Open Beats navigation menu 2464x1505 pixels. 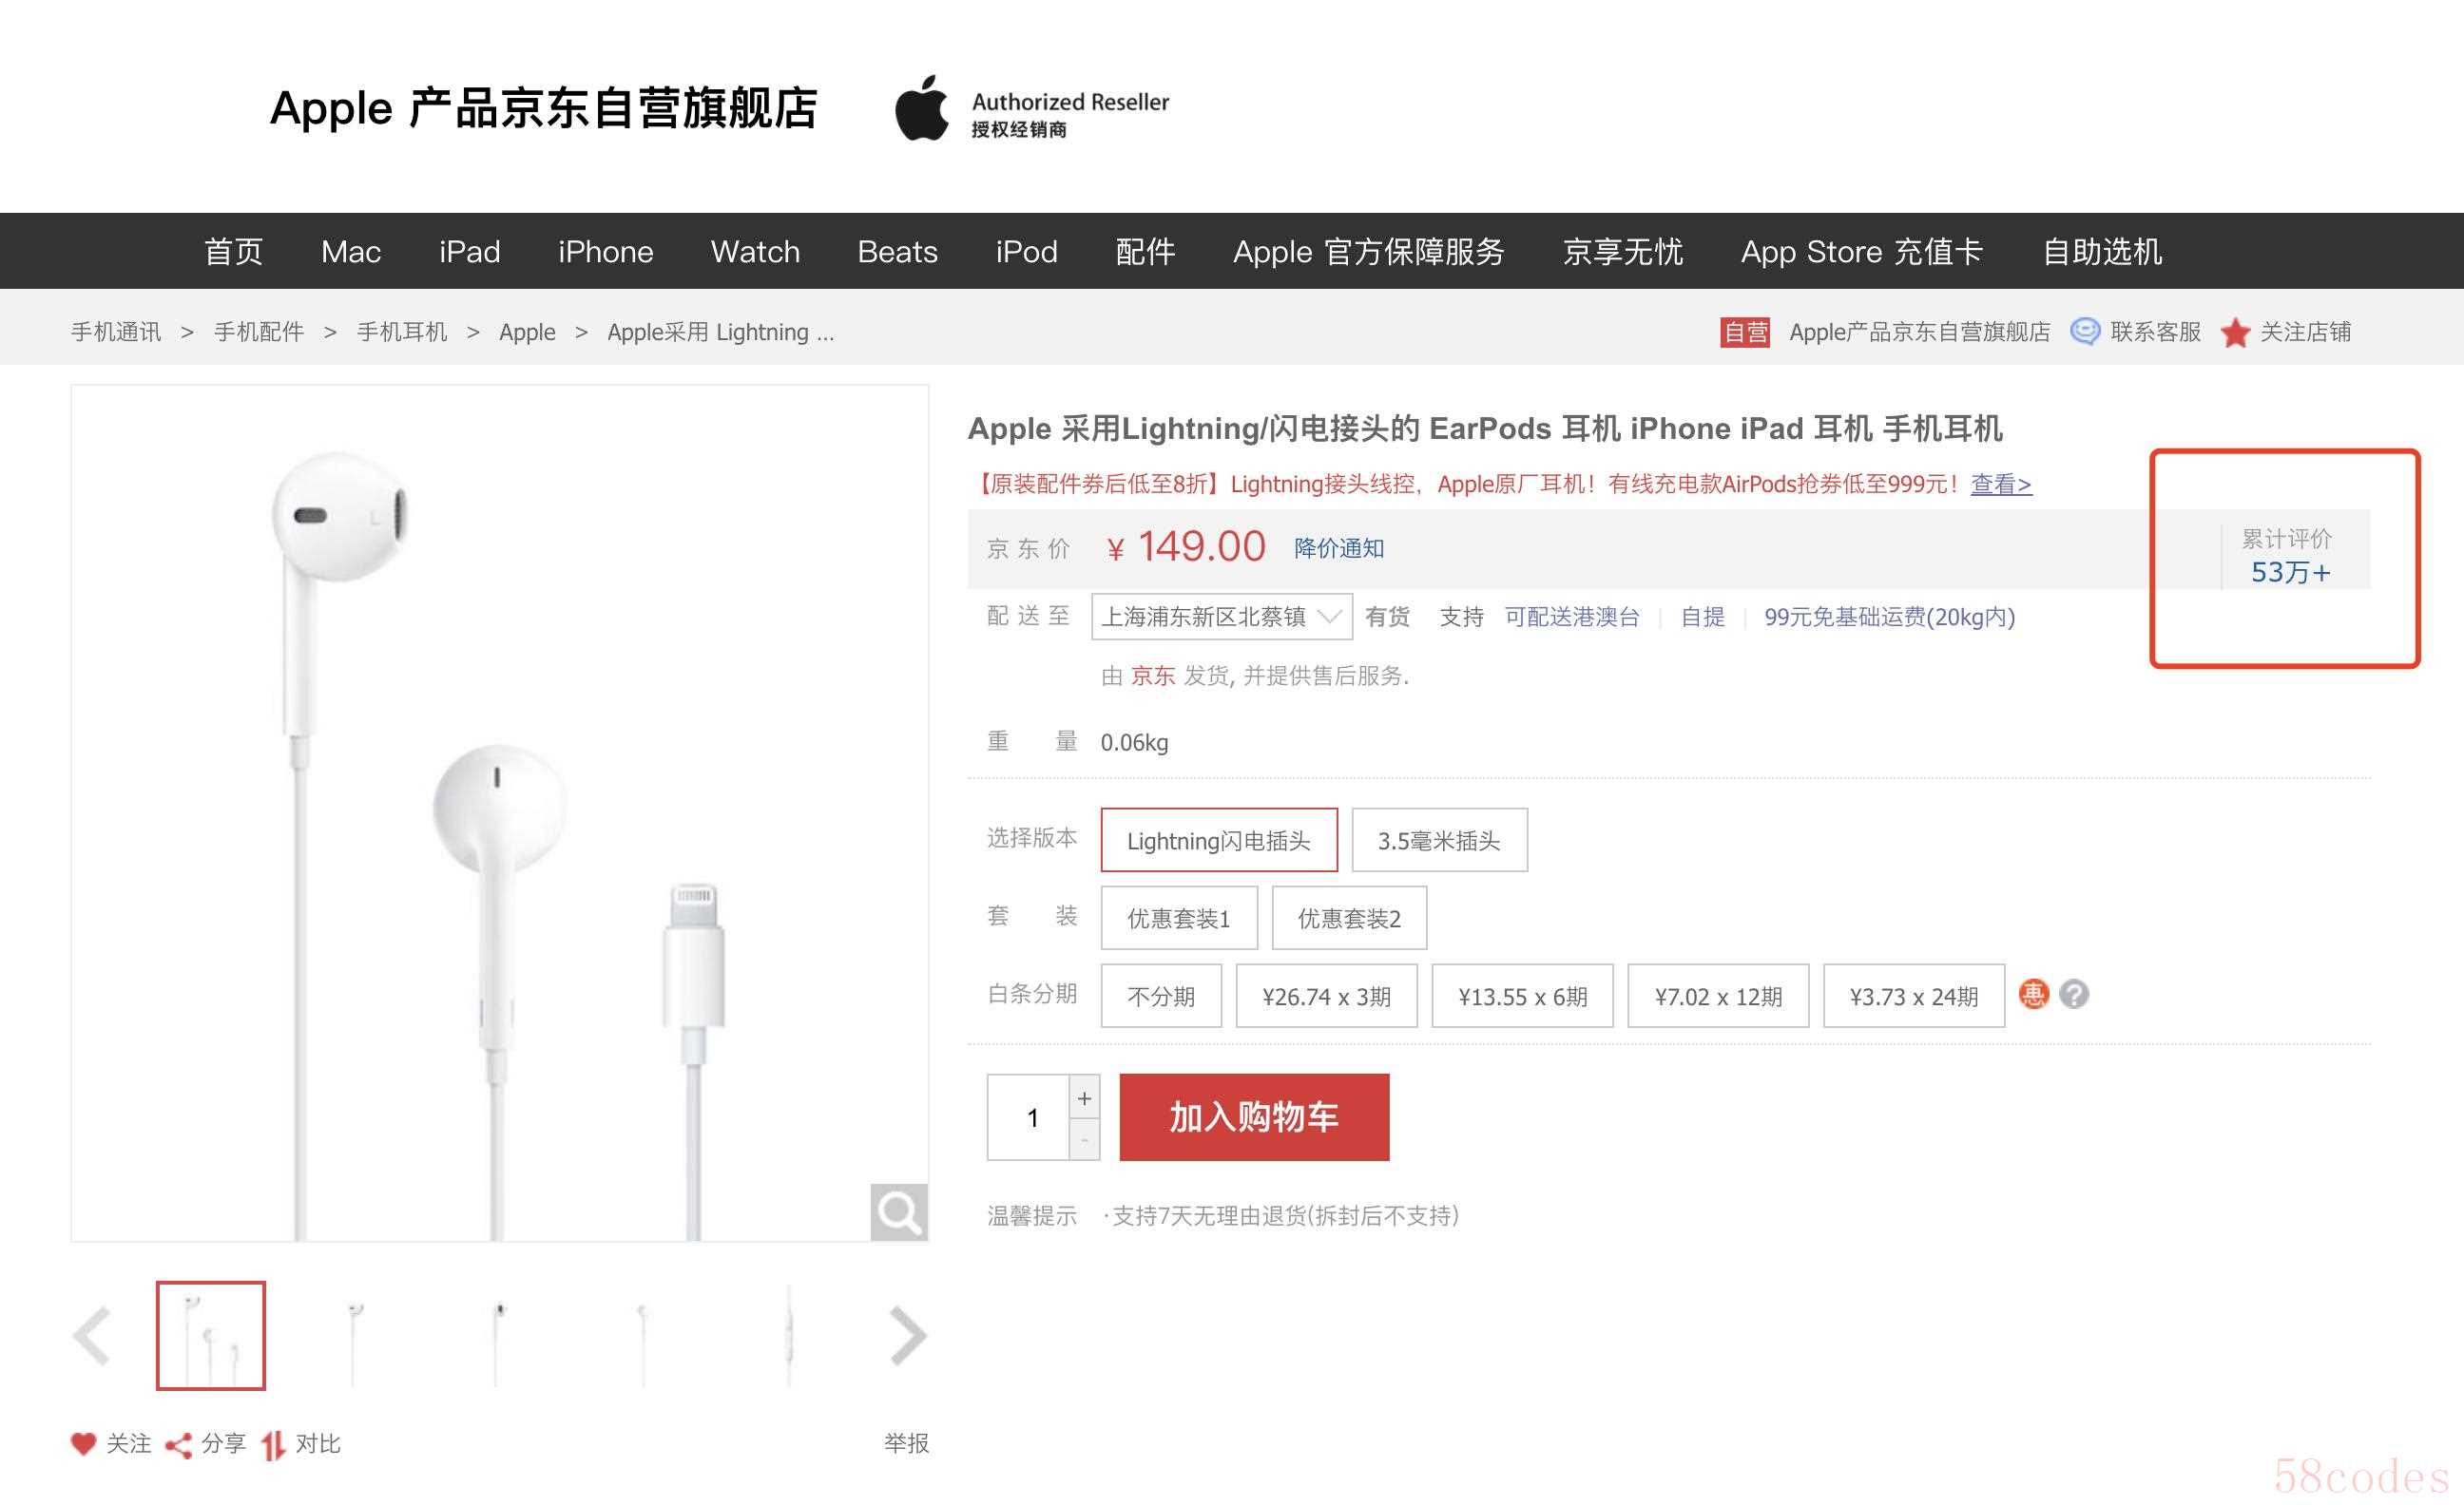point(897,252)
